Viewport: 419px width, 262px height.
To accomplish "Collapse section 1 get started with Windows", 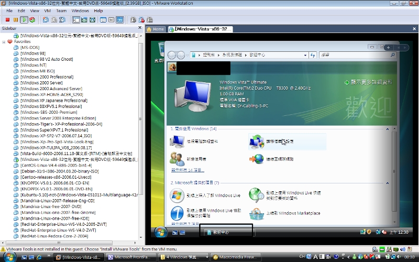I will coord(387,129).
